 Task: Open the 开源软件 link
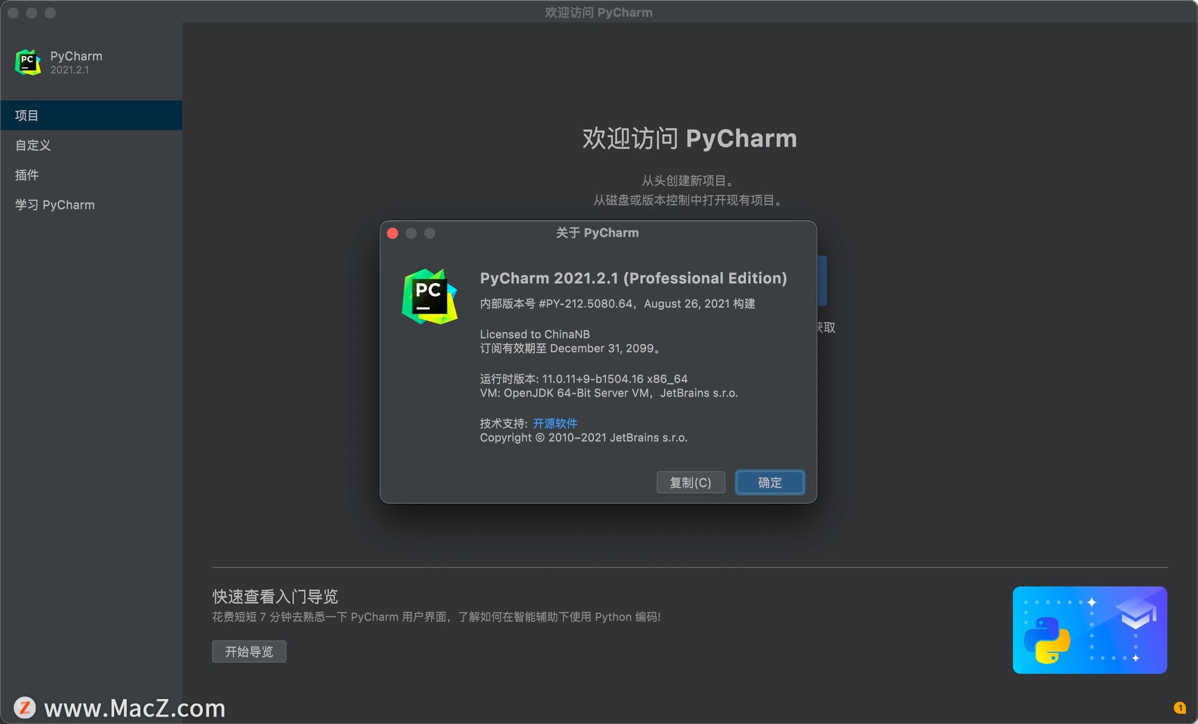(555, 423)
